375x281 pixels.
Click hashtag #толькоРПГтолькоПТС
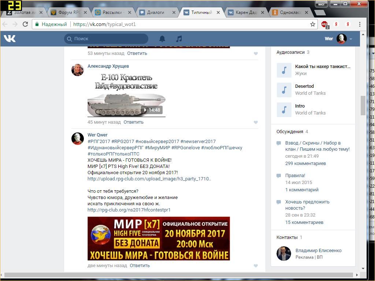click(114, 154)
